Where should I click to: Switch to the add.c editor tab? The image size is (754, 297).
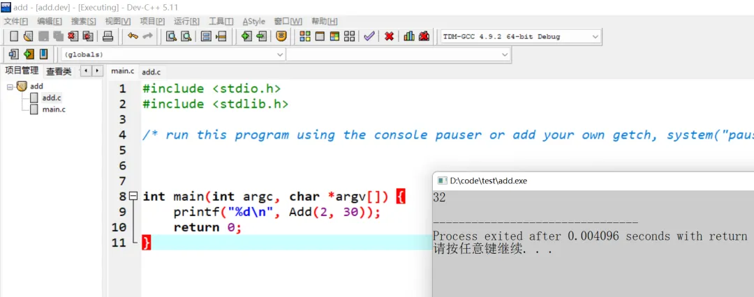(151, 72)
